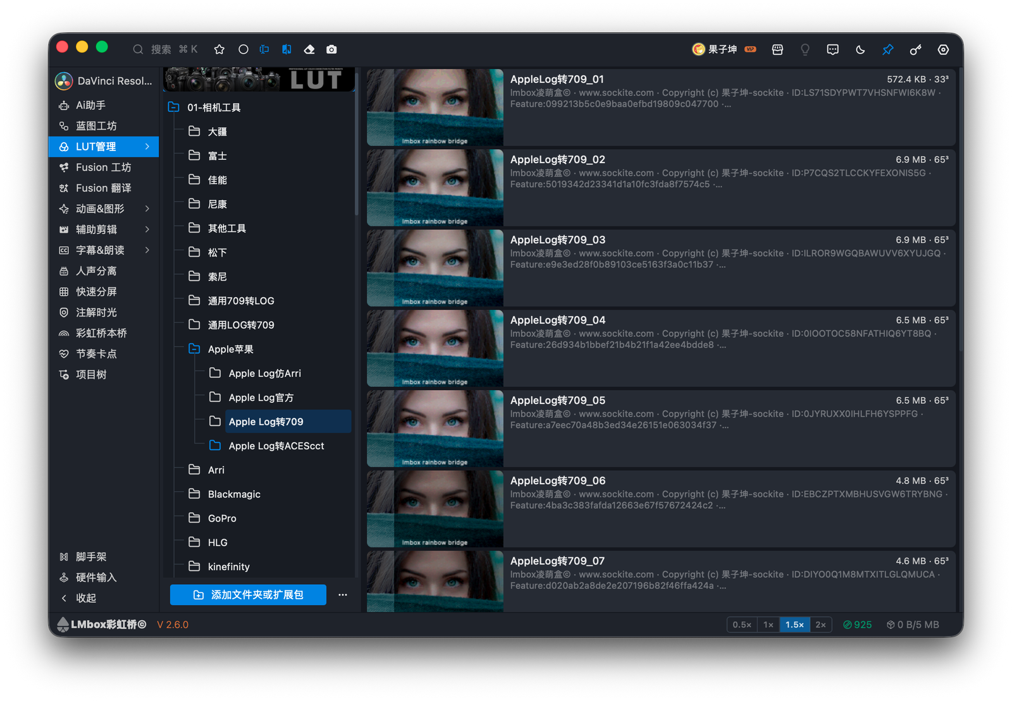The height and width of the screenshot is (701, 1012).
Task: Toggle dark mode moon icon
Action: (x=860, y=49)
